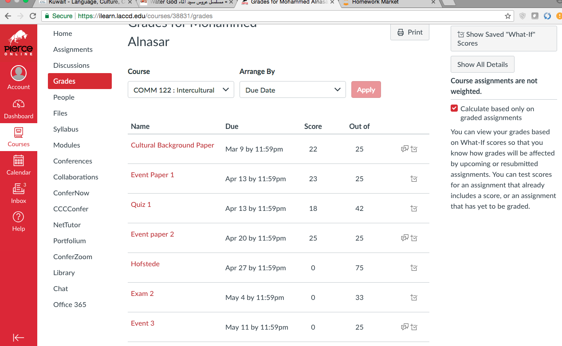The width and height of the screenshot is (562, 346).
Task: Expand the Course dropdown COMM 122
Action: point(181,90)
